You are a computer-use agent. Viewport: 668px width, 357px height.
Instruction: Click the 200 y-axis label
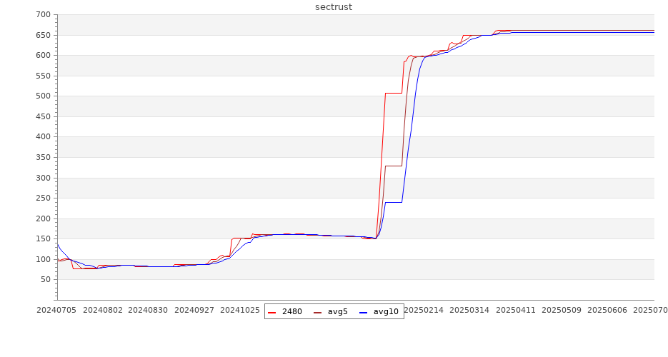click(44, 218)
